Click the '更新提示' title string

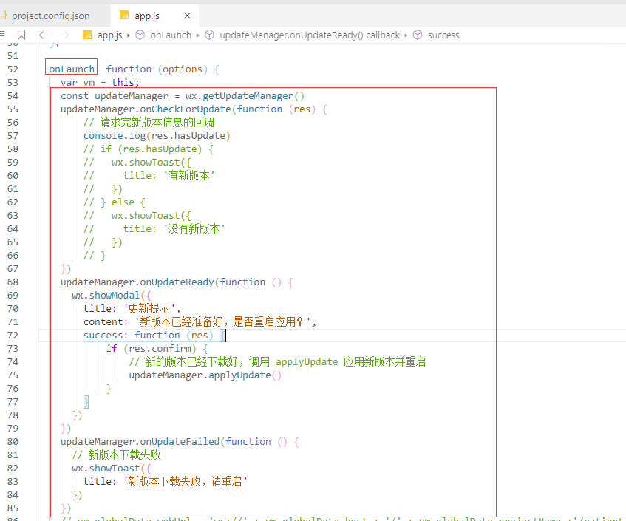pos(149,309)
